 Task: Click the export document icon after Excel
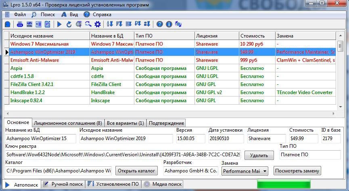tap(48, 24)
